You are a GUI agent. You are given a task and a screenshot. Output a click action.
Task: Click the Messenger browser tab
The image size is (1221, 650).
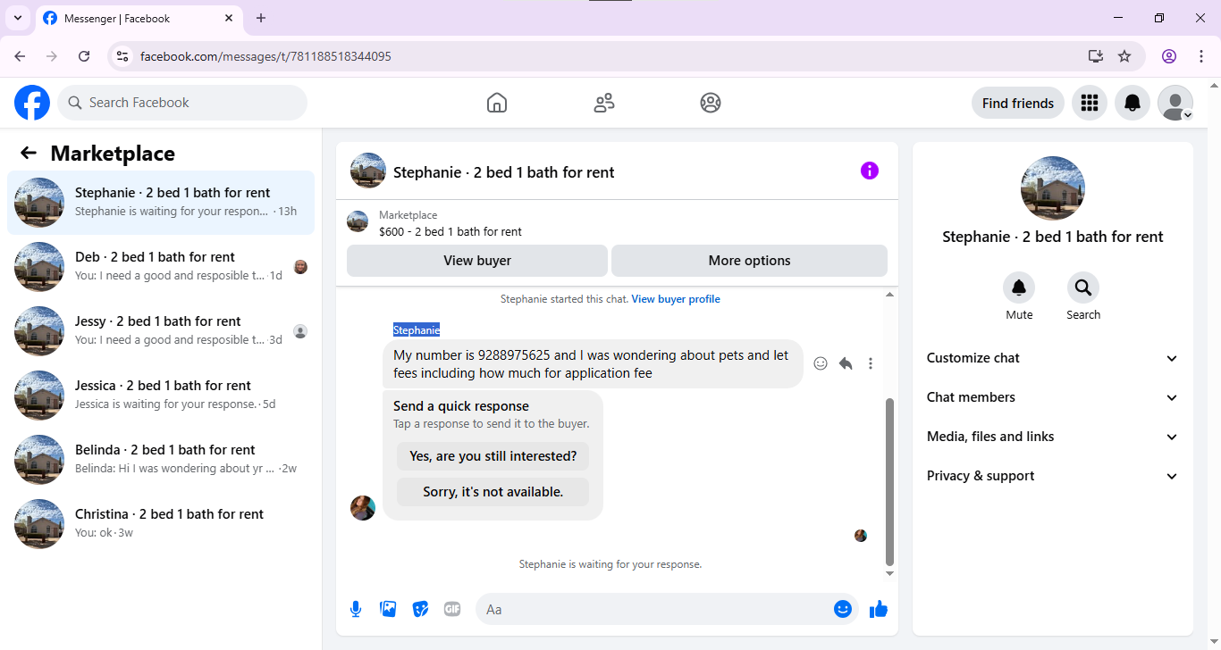[x=139, y=19]
